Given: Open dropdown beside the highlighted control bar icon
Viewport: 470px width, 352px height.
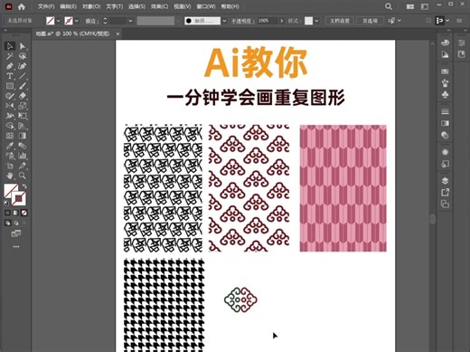Looking at the screenshot, I should point(447,21).
